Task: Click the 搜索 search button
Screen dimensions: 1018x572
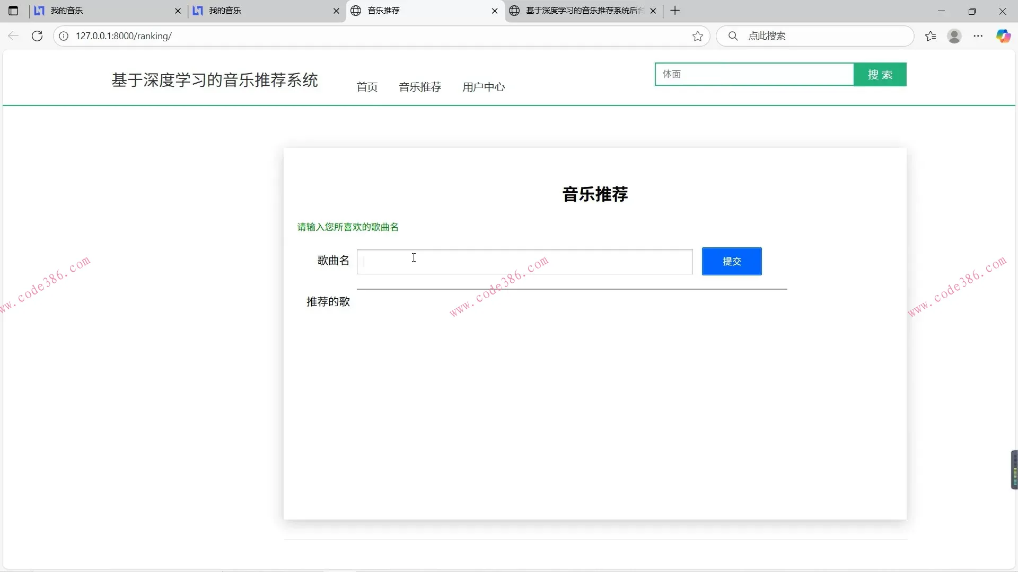Action: tap(880, 74)
